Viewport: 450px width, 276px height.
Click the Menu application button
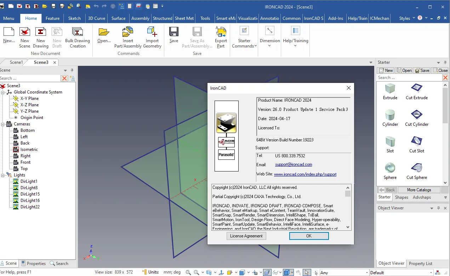click(9, 18)
